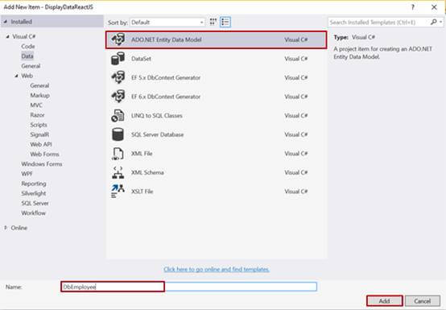Select the Razor category
This screenshot has width=446, height=310.
point(37,115)
